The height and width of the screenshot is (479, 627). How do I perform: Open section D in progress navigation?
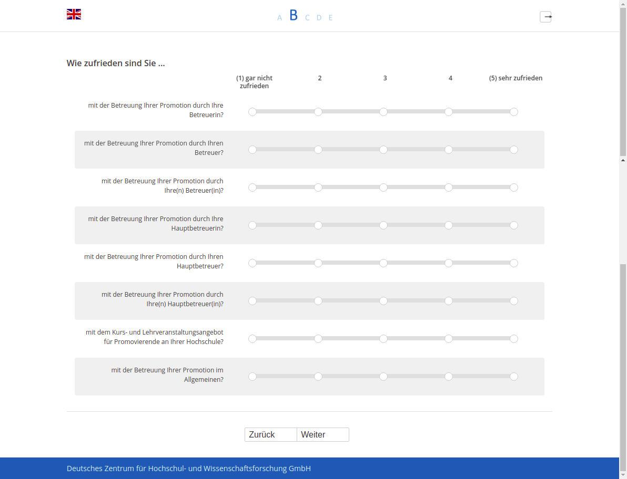319,17
